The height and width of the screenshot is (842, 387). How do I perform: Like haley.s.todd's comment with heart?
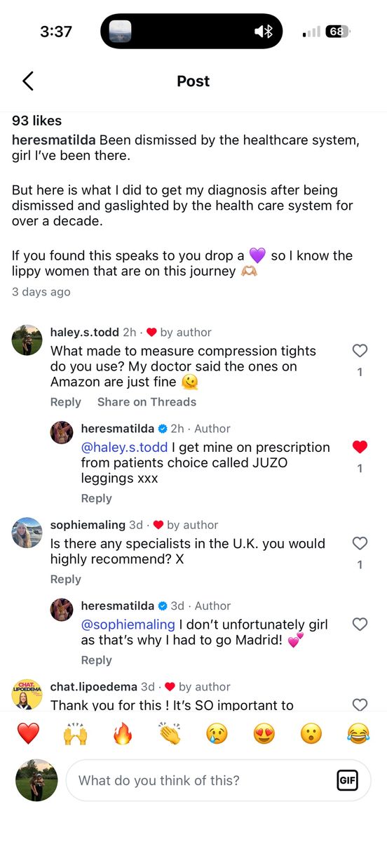coord(360,351)
